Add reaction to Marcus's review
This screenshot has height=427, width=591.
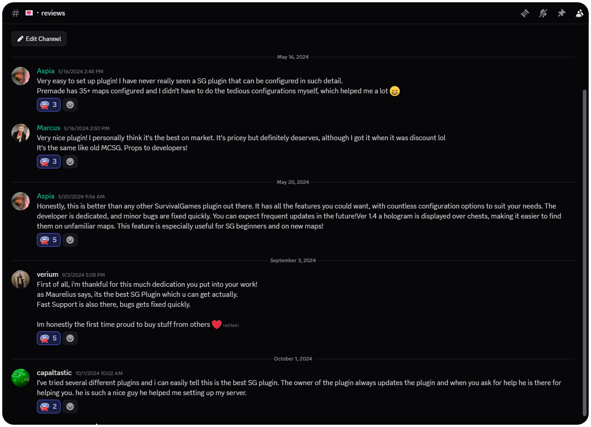(70, 162)
